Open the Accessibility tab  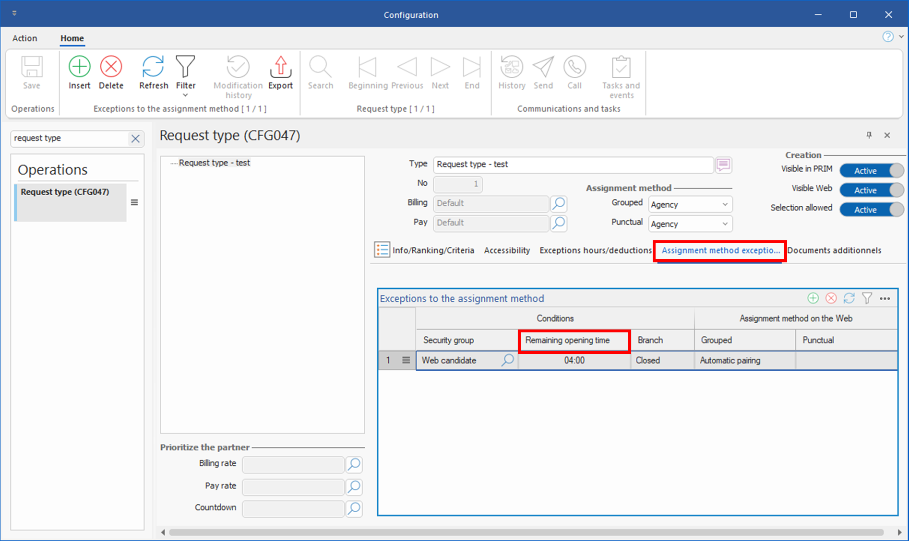507,250
